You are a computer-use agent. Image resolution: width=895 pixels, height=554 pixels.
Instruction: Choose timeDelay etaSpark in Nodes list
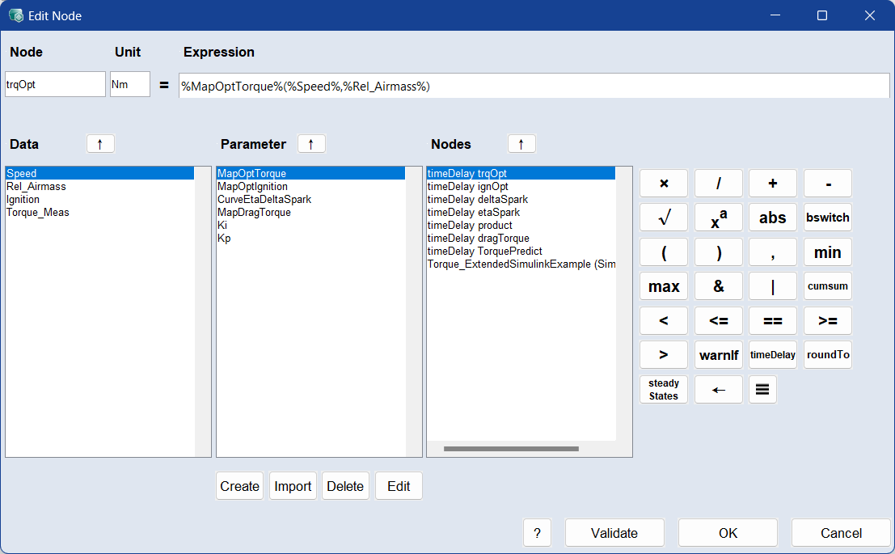(473, 213)
